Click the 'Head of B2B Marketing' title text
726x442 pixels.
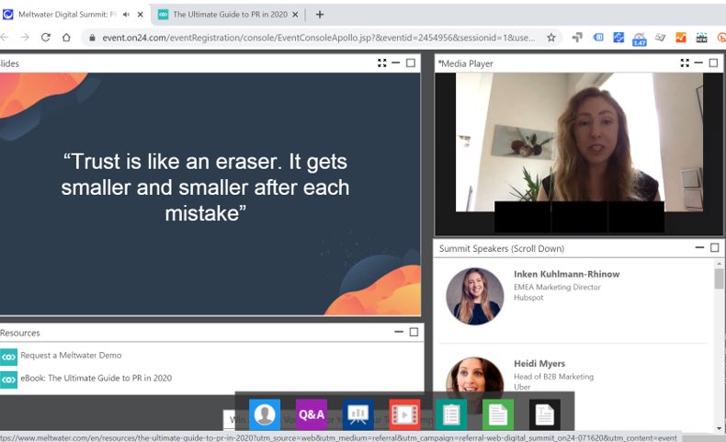point(553,376)
